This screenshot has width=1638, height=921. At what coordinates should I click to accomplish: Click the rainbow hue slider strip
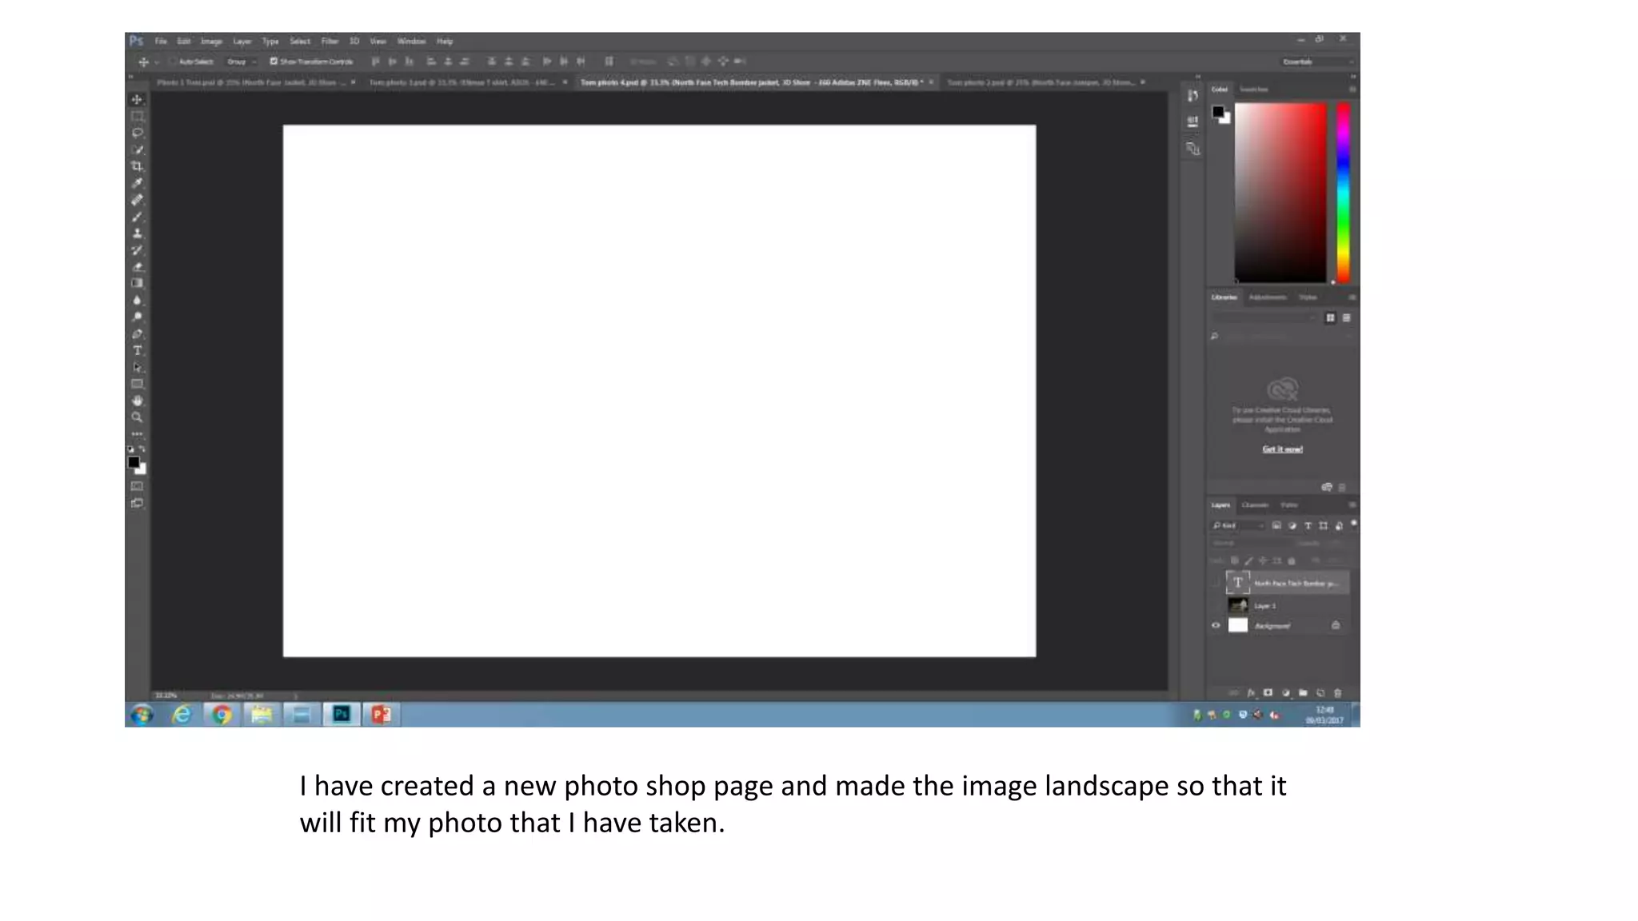point(1343,192)
